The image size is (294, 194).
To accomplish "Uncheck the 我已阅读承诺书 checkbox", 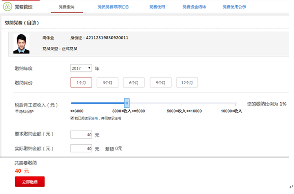I will (72, 118).
